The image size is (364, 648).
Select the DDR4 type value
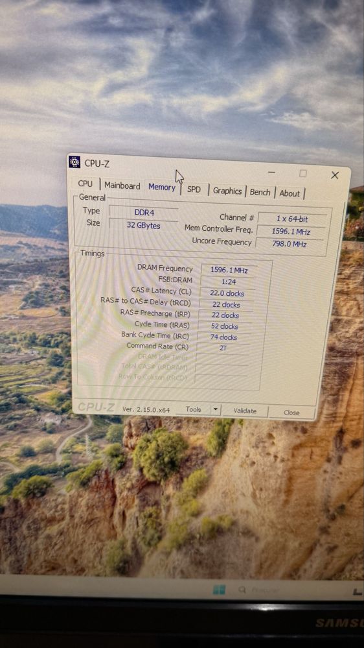(144, 212)
